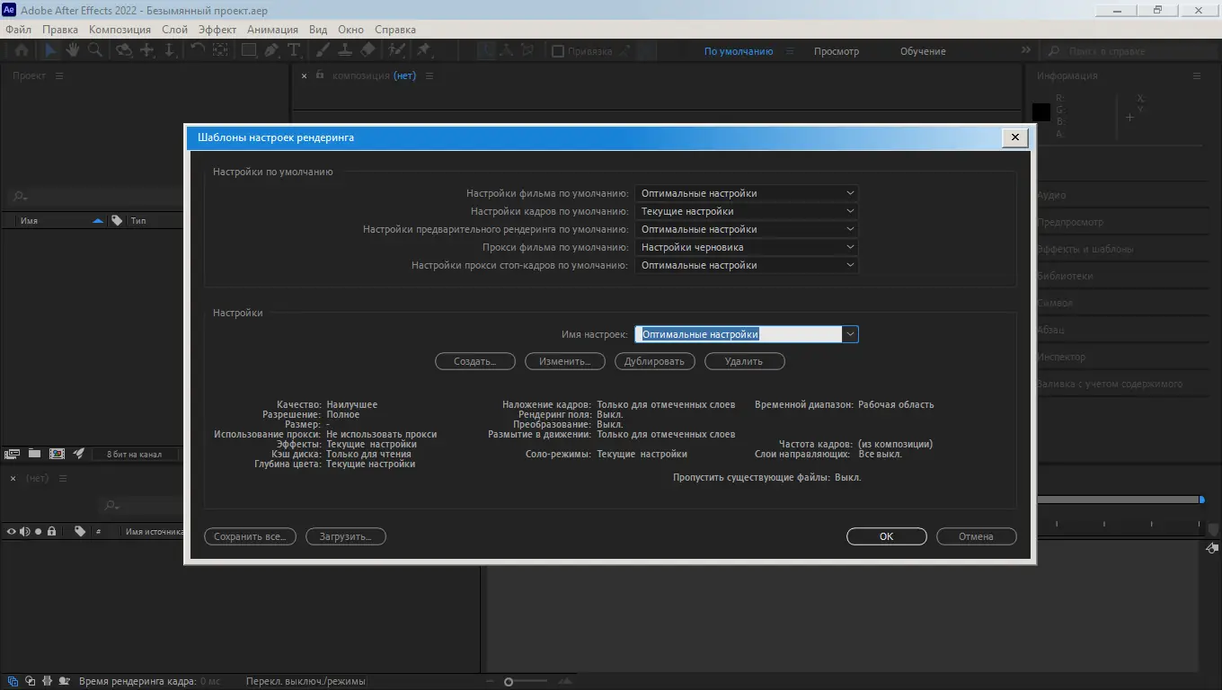The image size is (1222, 690).
Task: Toggle the audio speaker column header
Action: click(x=23, y=531)
